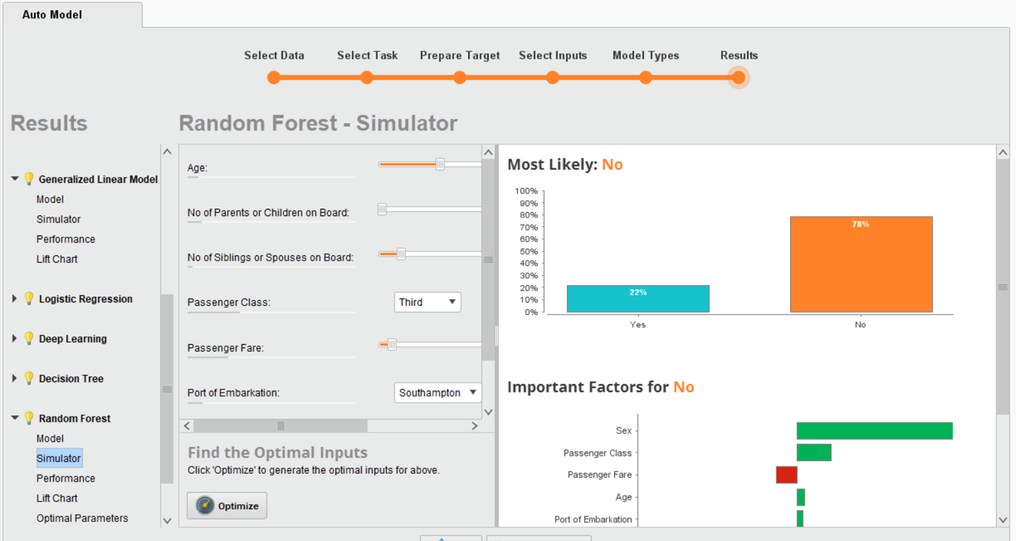Click the Decision Tree lightbulb icon
This screenshot has width=1016, height=541.
29,378
